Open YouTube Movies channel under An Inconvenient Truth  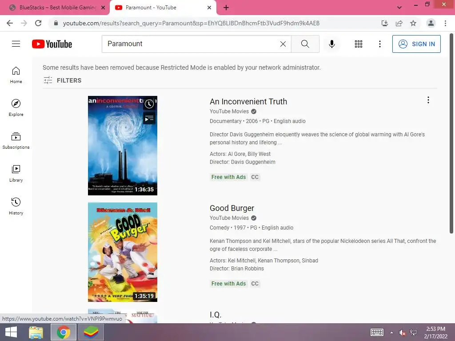tap(229, 111)
